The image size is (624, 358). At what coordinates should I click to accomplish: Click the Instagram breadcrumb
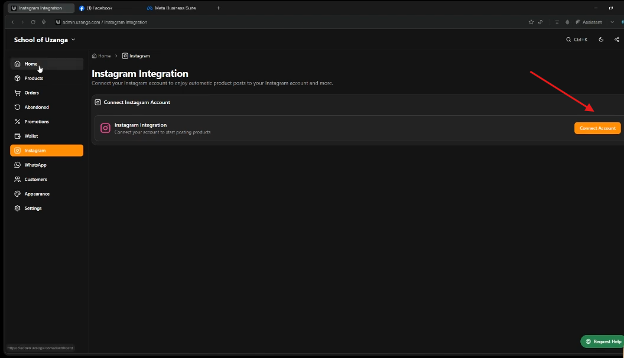(136, 56)
